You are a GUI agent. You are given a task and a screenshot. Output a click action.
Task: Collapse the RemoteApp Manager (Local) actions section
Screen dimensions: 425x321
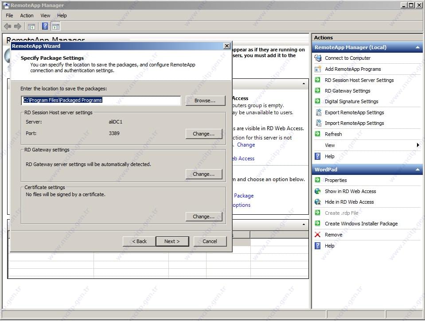pyautogui.click(x=417, y=47)
